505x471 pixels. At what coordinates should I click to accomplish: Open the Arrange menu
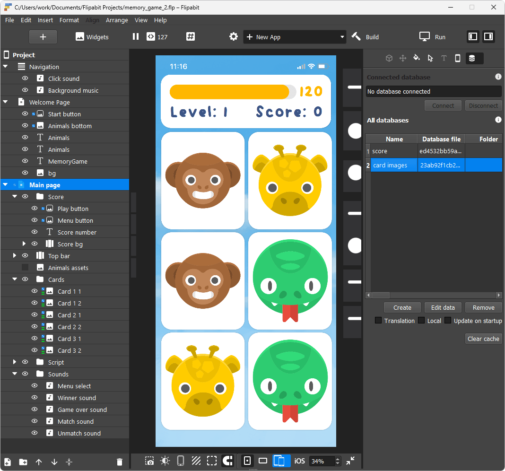(x=117, y=20)
